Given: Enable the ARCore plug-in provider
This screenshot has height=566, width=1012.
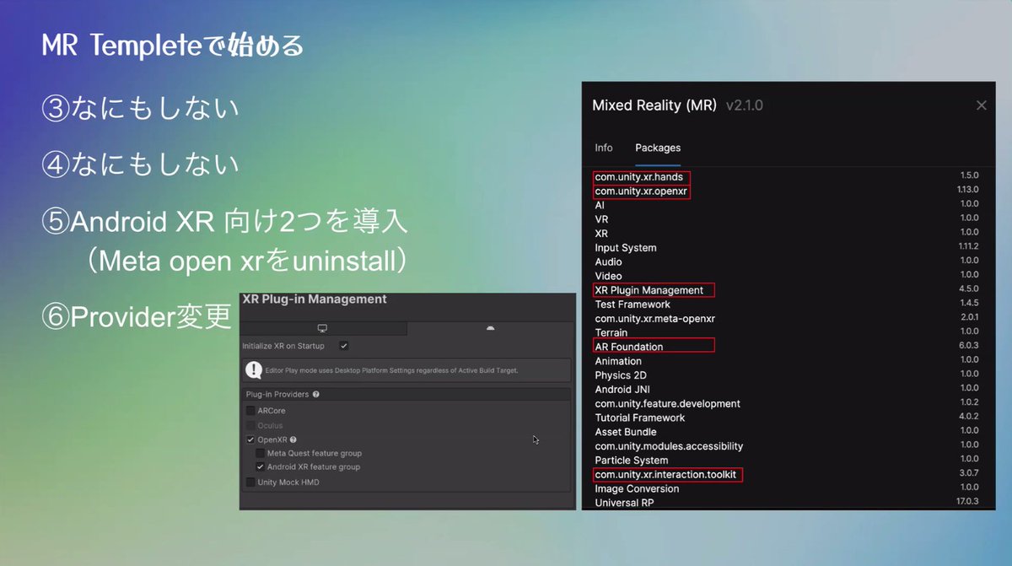Looking at the screenshot, I should click(250, 410).
